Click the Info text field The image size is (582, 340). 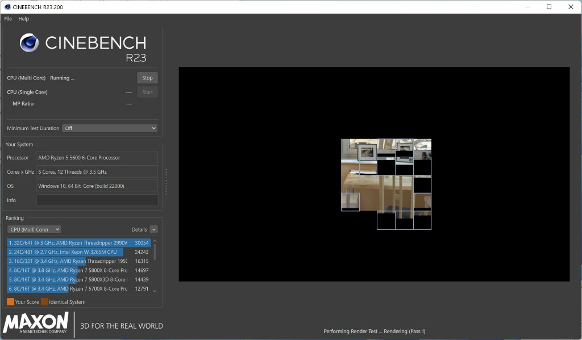pyautogui.click(x=97, y=200)
